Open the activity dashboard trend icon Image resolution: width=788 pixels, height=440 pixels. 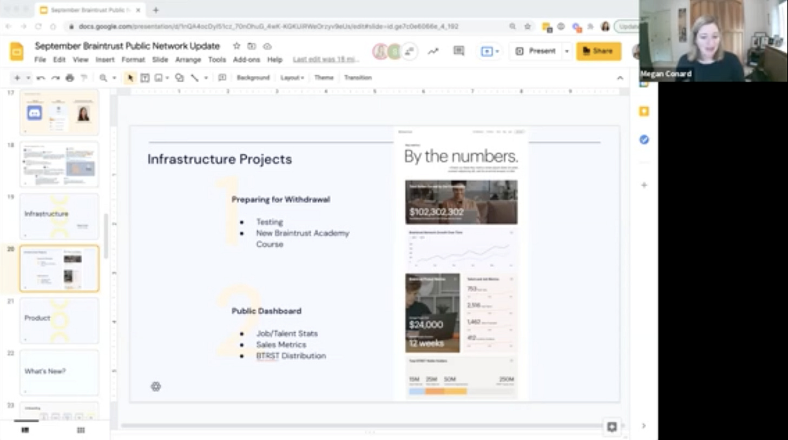tap(433, 51)
